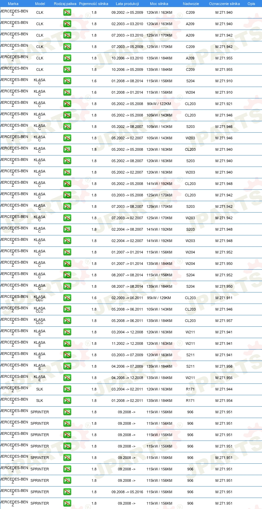262x509 pixels.
Task: Click the Lata produkcji column header
Action: (127, 3)
